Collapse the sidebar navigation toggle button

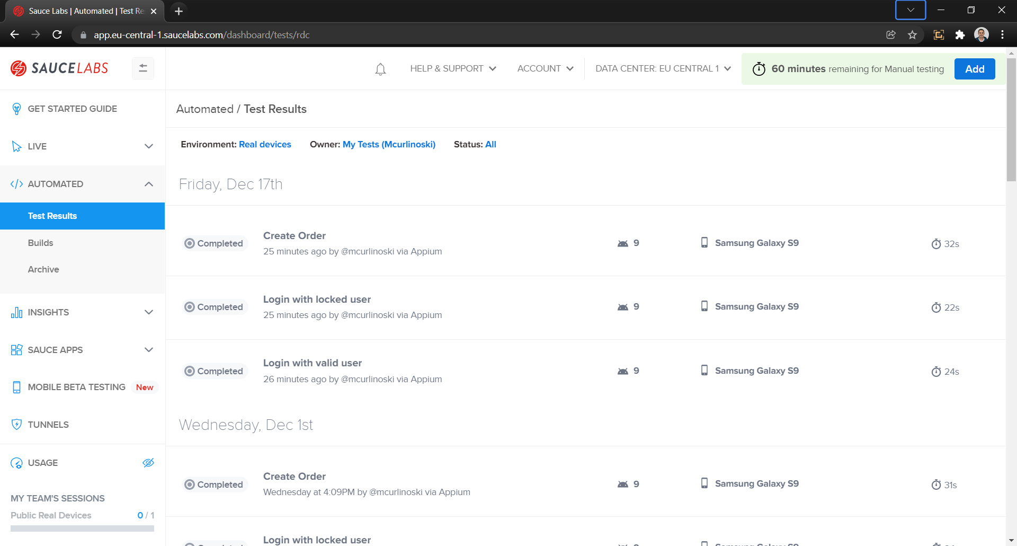[143, 68]
